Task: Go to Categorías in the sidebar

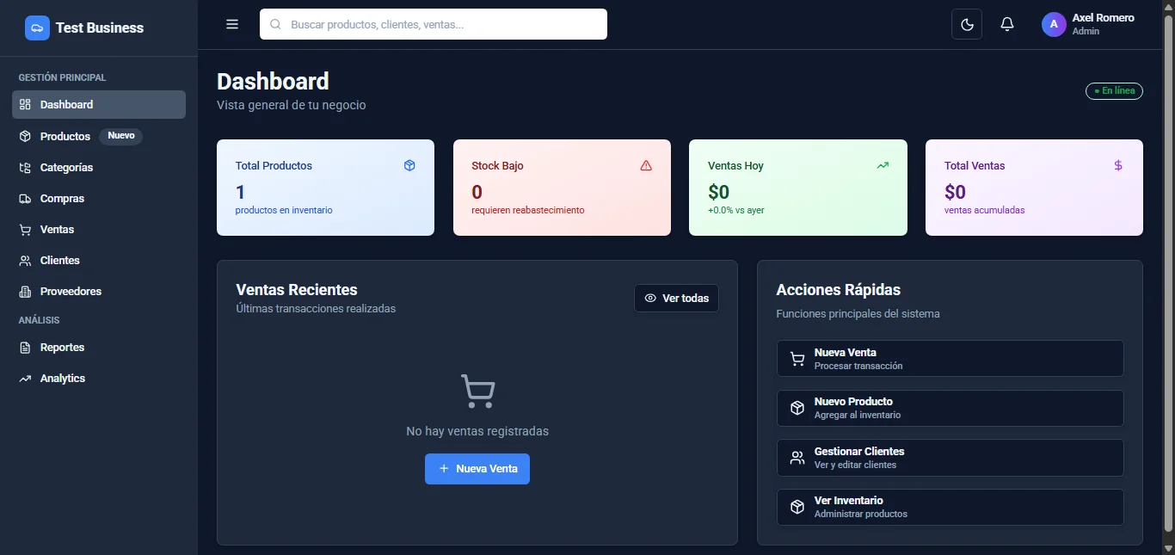Action: pos(66,168)
